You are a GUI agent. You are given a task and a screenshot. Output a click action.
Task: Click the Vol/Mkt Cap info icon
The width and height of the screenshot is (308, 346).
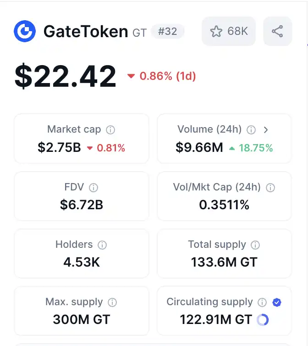(x=270, y=187)
